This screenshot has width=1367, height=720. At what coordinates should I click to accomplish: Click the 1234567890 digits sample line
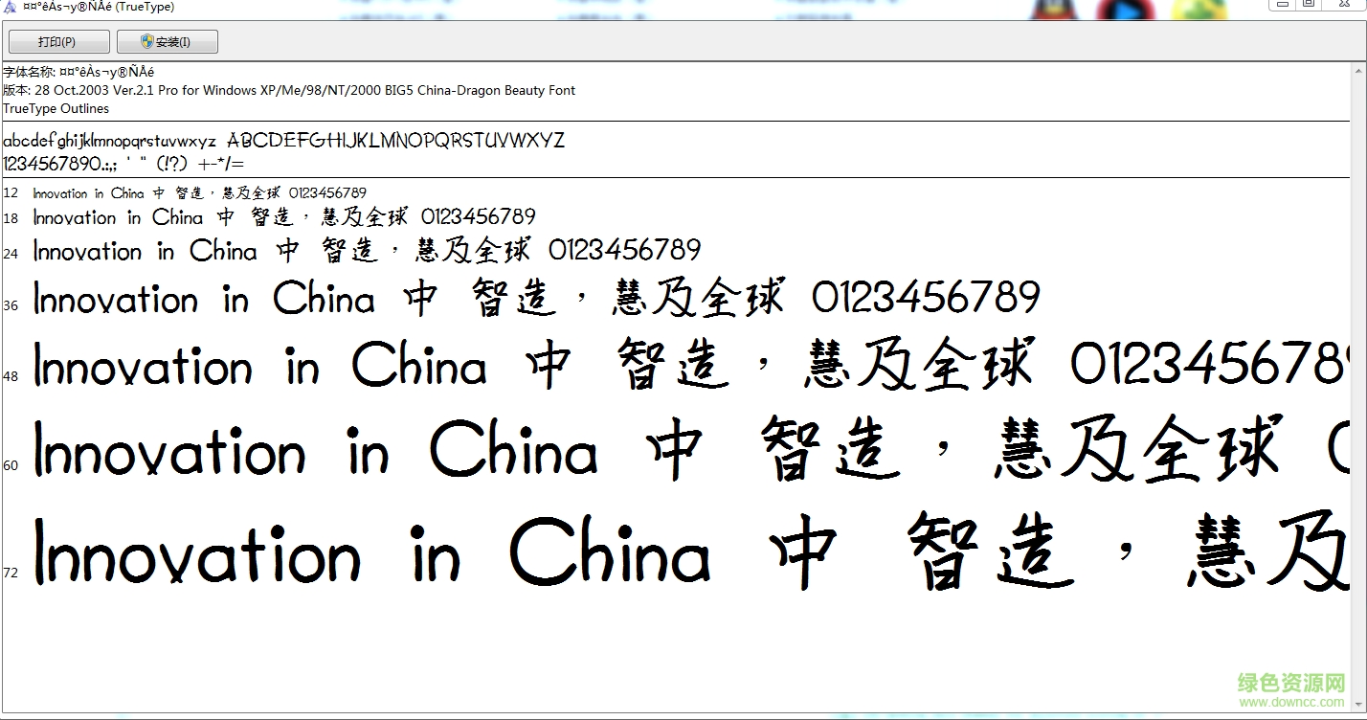(x=123, y=164)
